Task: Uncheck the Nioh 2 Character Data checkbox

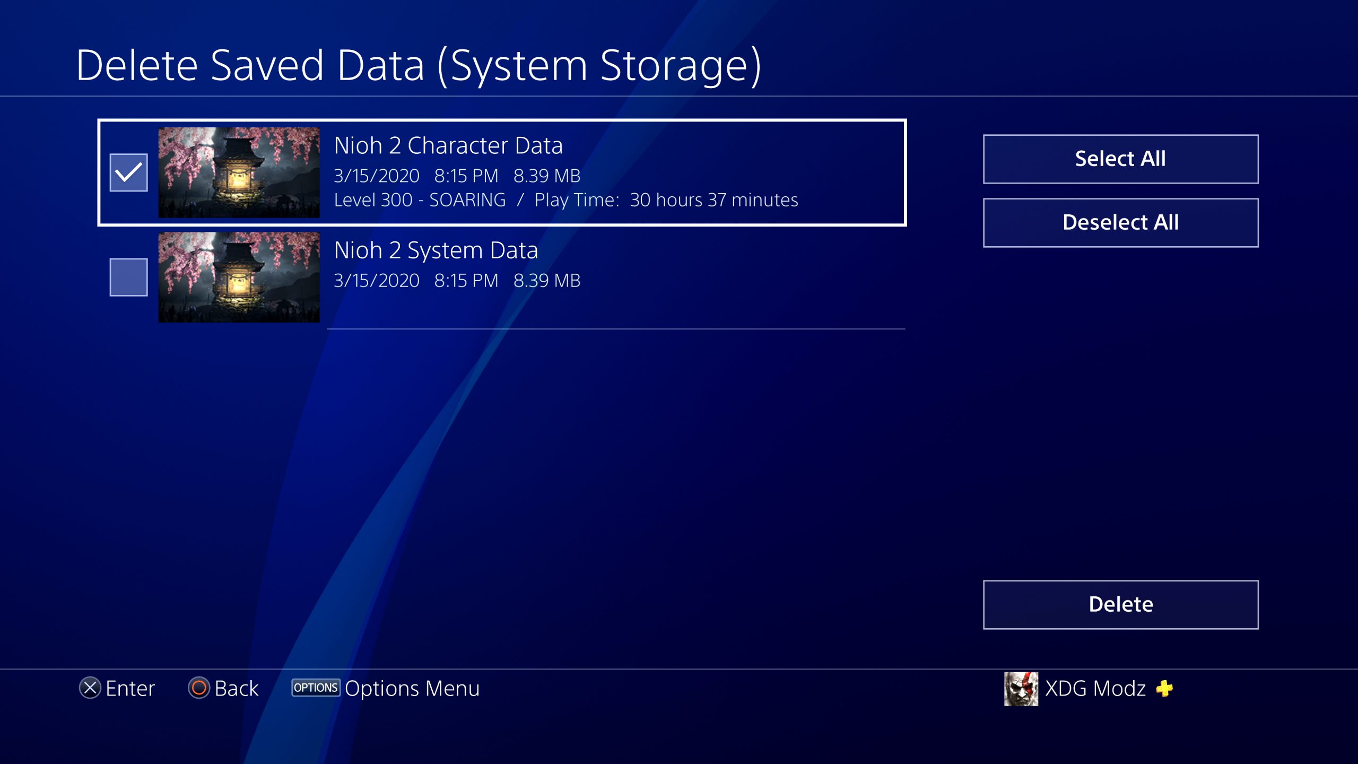Action: [x=128, y=172]
